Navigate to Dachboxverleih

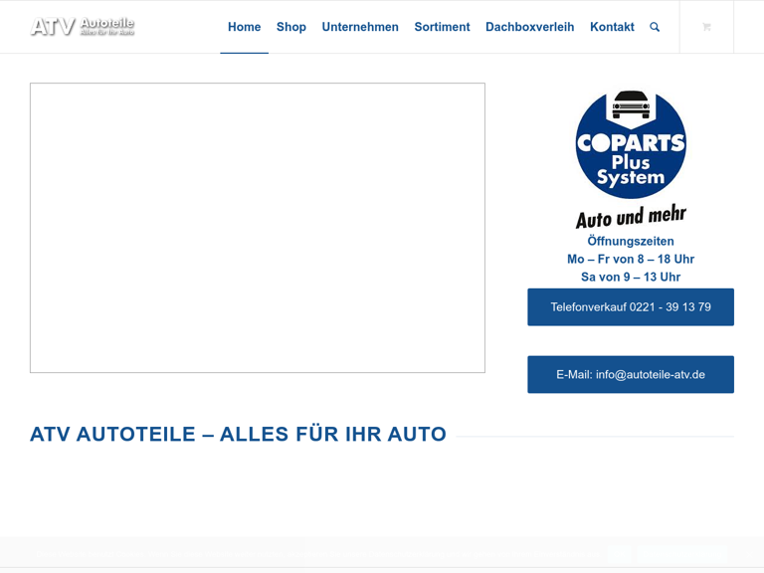pos(529,27)
